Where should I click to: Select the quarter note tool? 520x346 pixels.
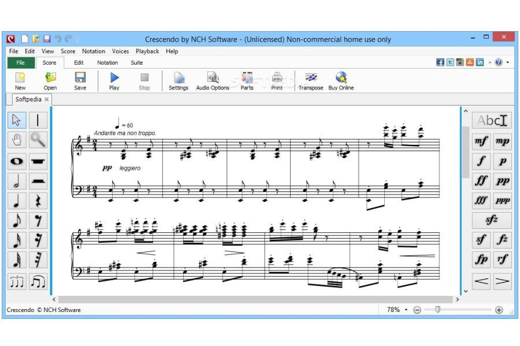click(x=17, y=201)
